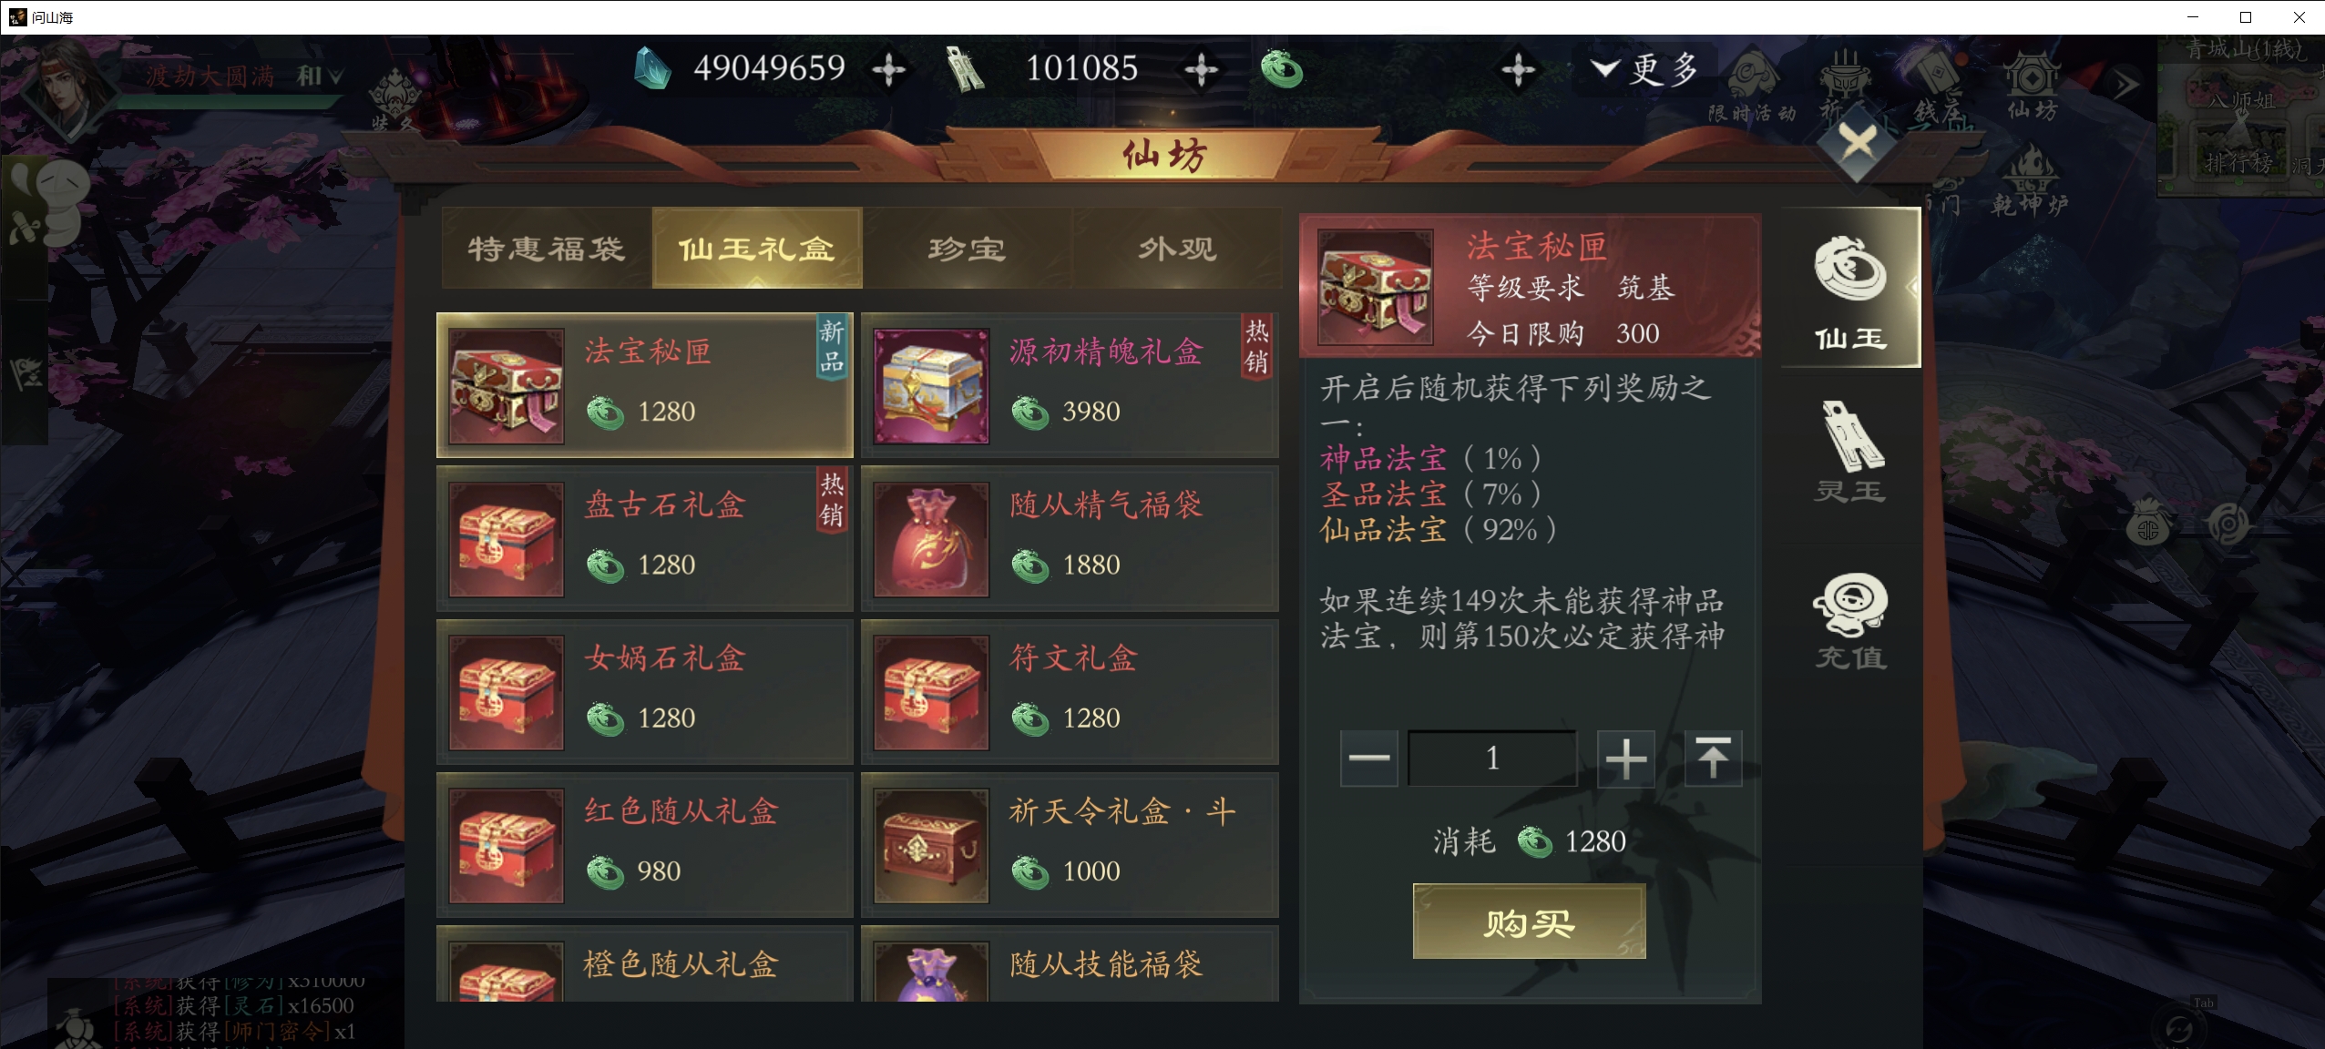Image resolution: width=2325 pixels, height=1049 pixels.
Task: Add more 101085 jade token currency
Action: [1201, 69]
